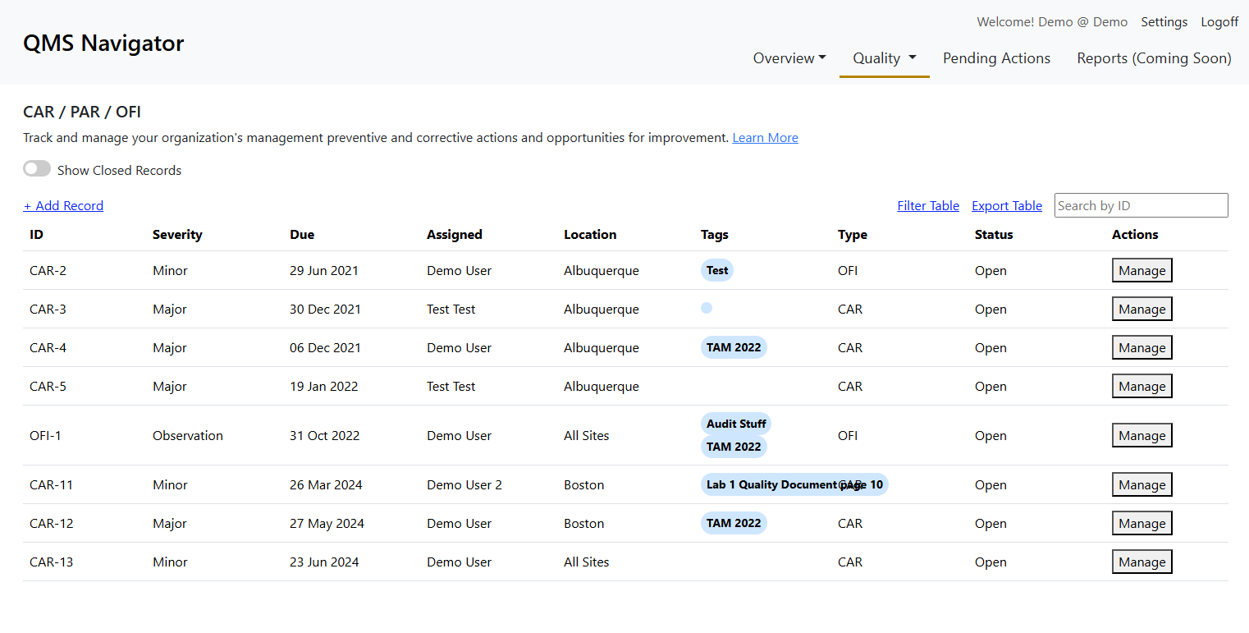Expand the Overview dropdown menu
The image size is (1249, 633).
[789, 58]
